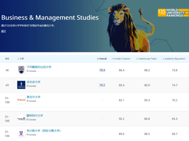Viewport: 189px width, 141px height.
Task: Sort by H-index Citations column
Action: 121,59
